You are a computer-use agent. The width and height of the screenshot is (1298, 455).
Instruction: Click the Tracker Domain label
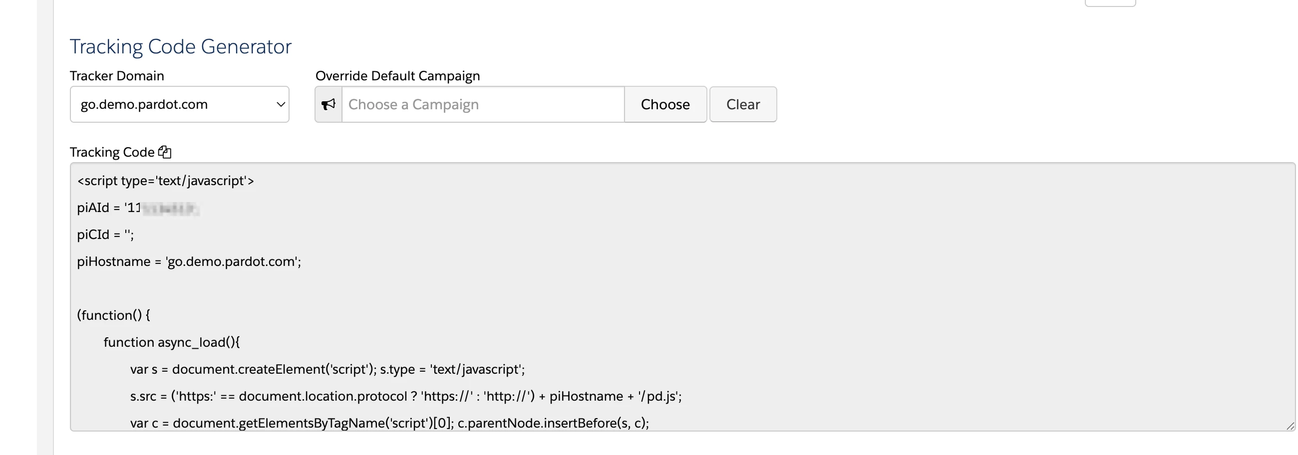pos(117,76)
